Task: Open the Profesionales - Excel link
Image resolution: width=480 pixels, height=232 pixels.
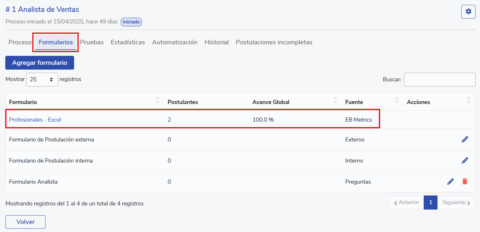Action: [x=35, y=120]
